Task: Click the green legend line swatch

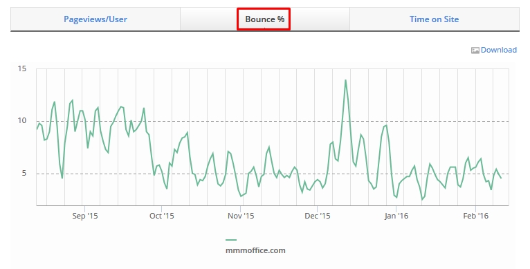Action: pos(231,239)
